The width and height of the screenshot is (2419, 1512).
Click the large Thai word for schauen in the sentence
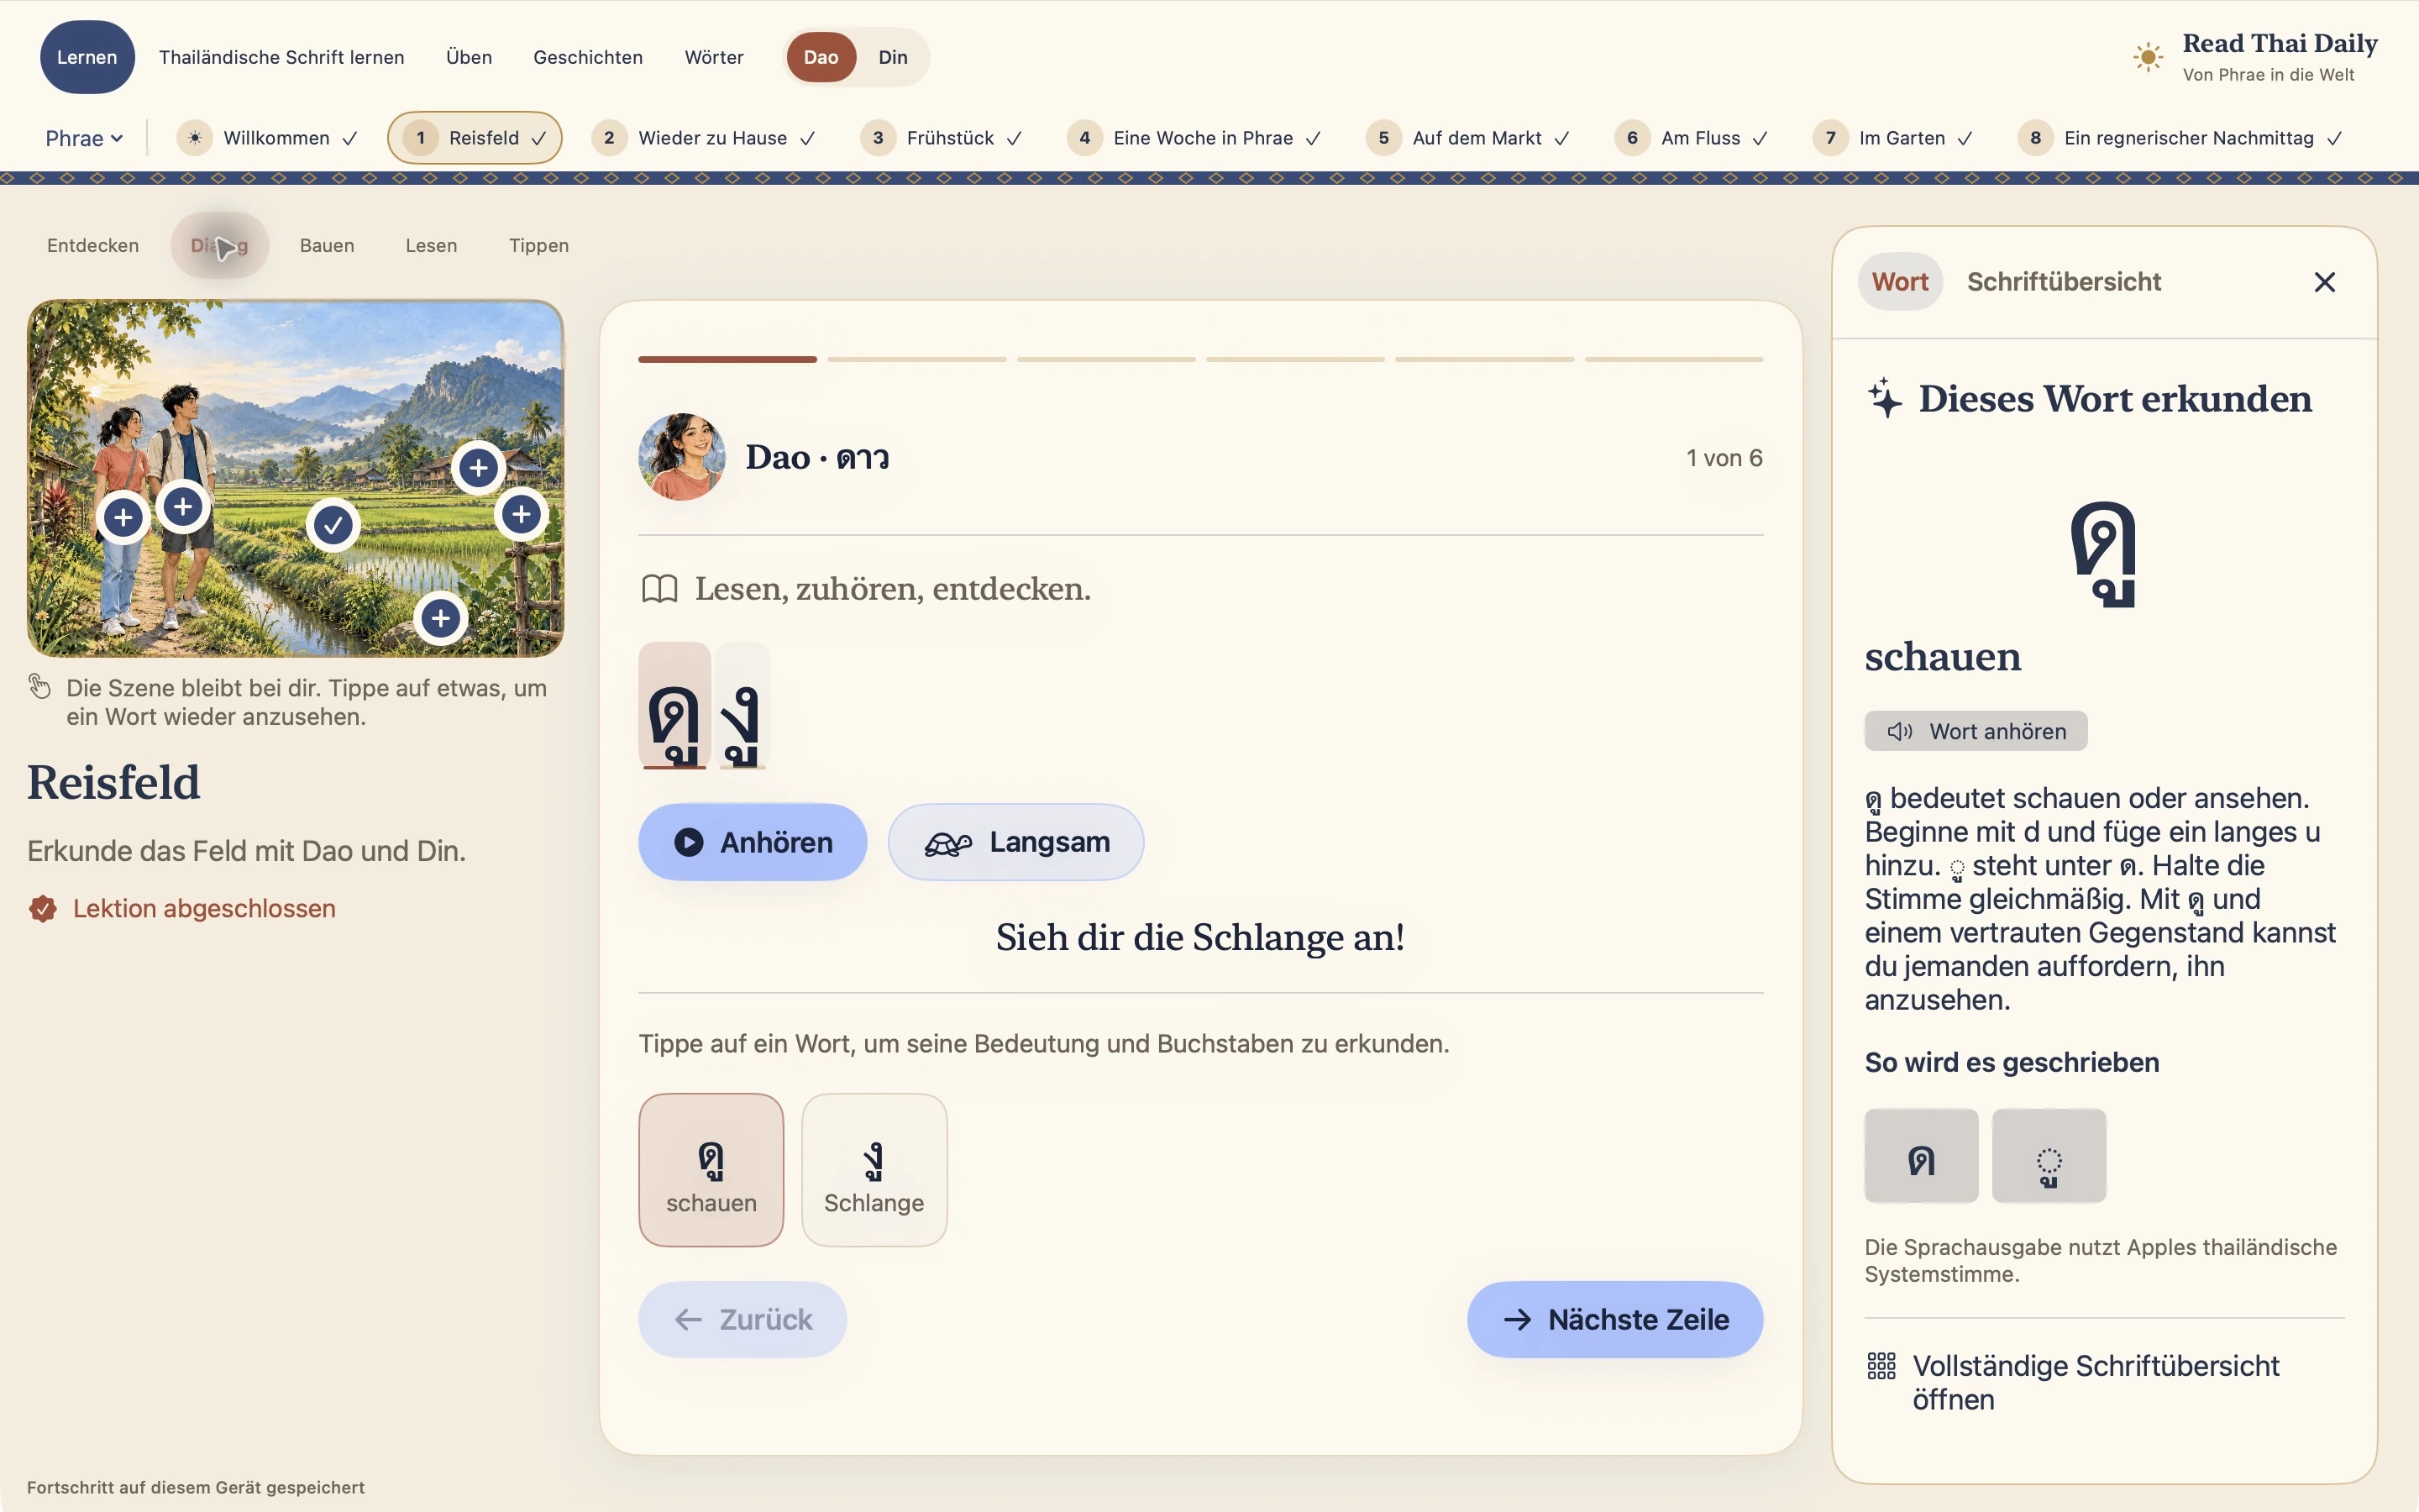click(674, 706)
